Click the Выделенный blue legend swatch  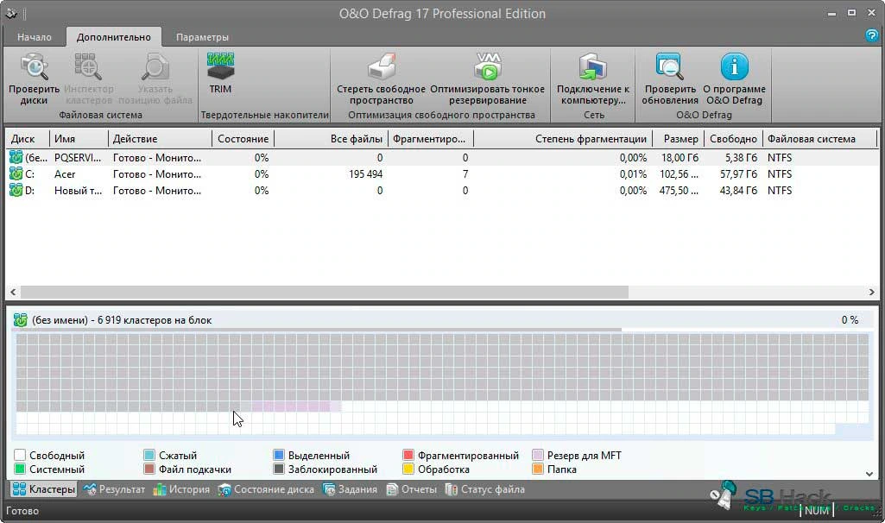278,455
